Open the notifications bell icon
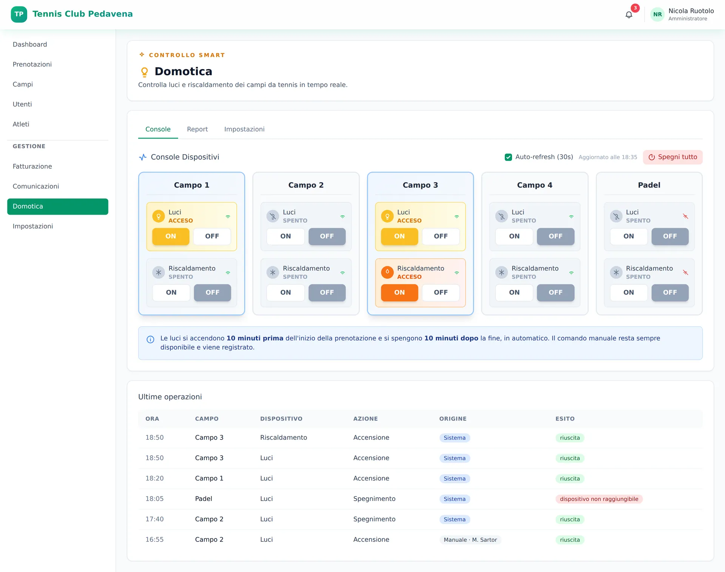 [629, 15]
